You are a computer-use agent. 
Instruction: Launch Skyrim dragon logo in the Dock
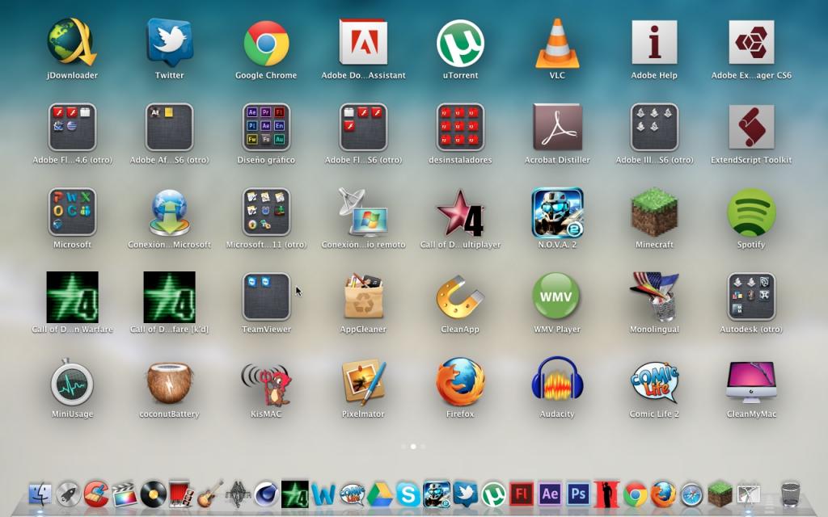pyautogui.click(x=238, y=495)
